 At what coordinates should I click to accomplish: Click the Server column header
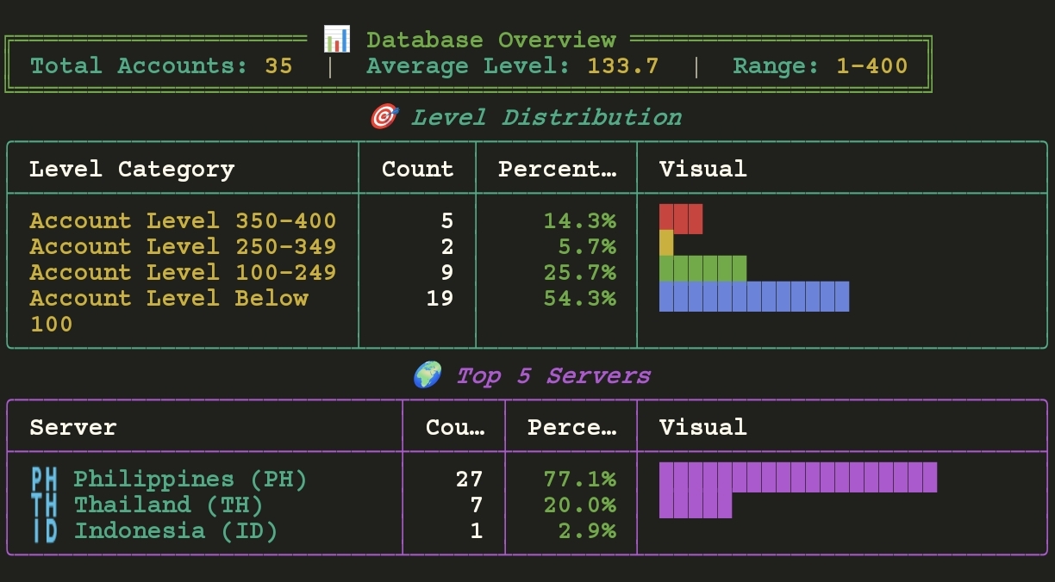click(x=73, y=427)
